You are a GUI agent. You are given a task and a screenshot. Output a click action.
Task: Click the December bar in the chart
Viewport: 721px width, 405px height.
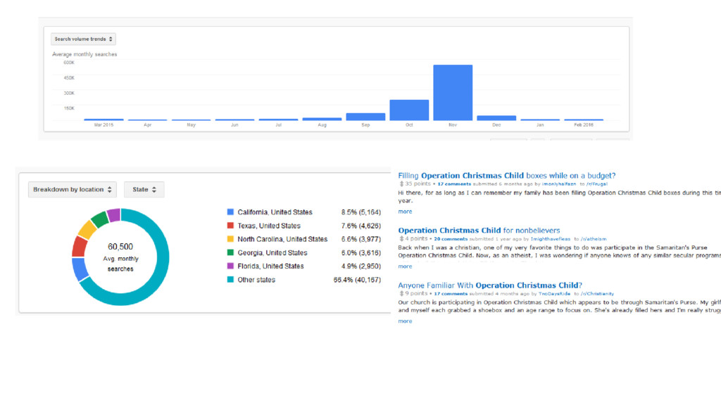click(496, 118)
